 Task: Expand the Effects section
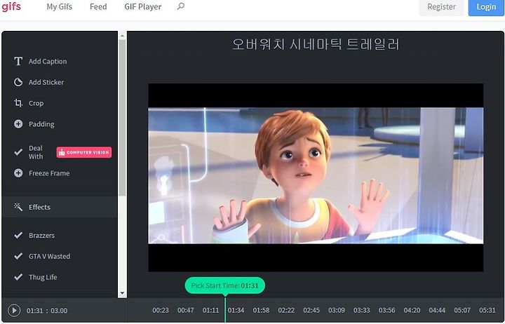point(60,207)
